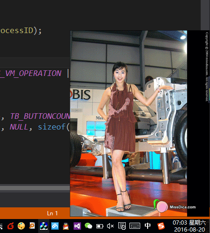
Task: Click the Ln 1 status bar indicator
Action: click(x=52, y=213)
